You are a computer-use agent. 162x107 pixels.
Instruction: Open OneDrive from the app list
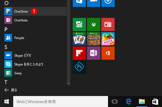pos(35,11)
